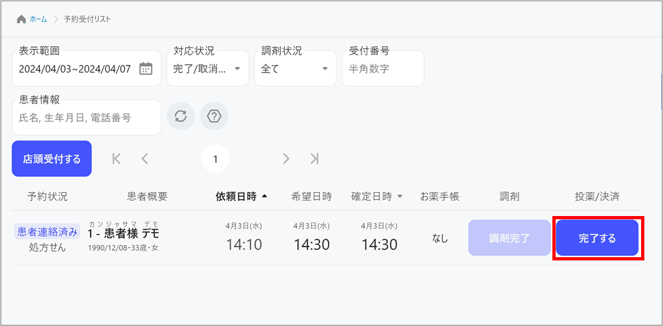Sort by 依頼日時 column header
Viewport: 663px width, 326px height.
pos(236,197)
